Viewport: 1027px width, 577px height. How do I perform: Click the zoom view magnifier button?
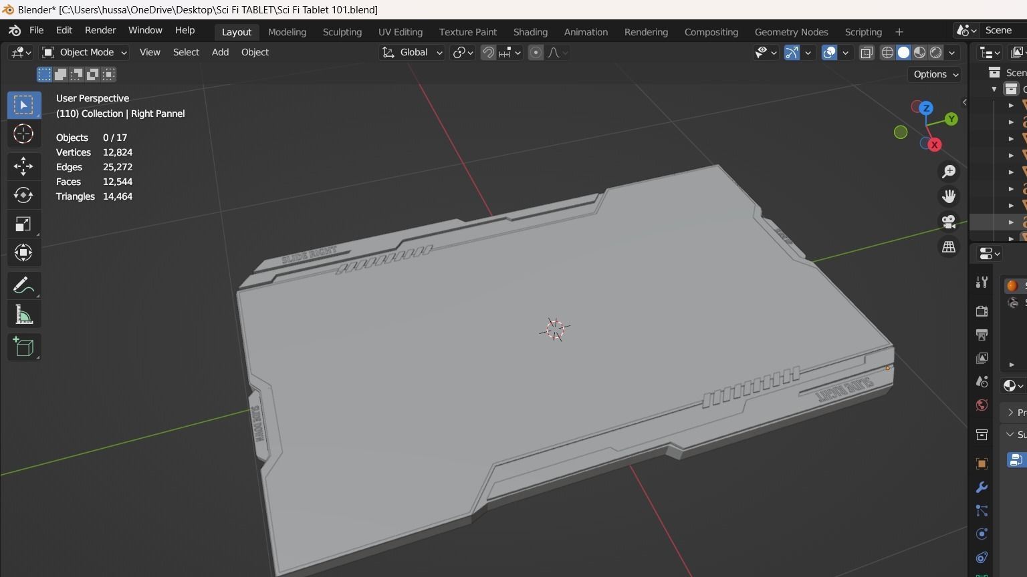tap(949, 172)
